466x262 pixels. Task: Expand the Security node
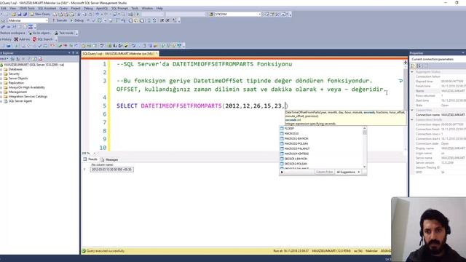[x=1, y=74]
